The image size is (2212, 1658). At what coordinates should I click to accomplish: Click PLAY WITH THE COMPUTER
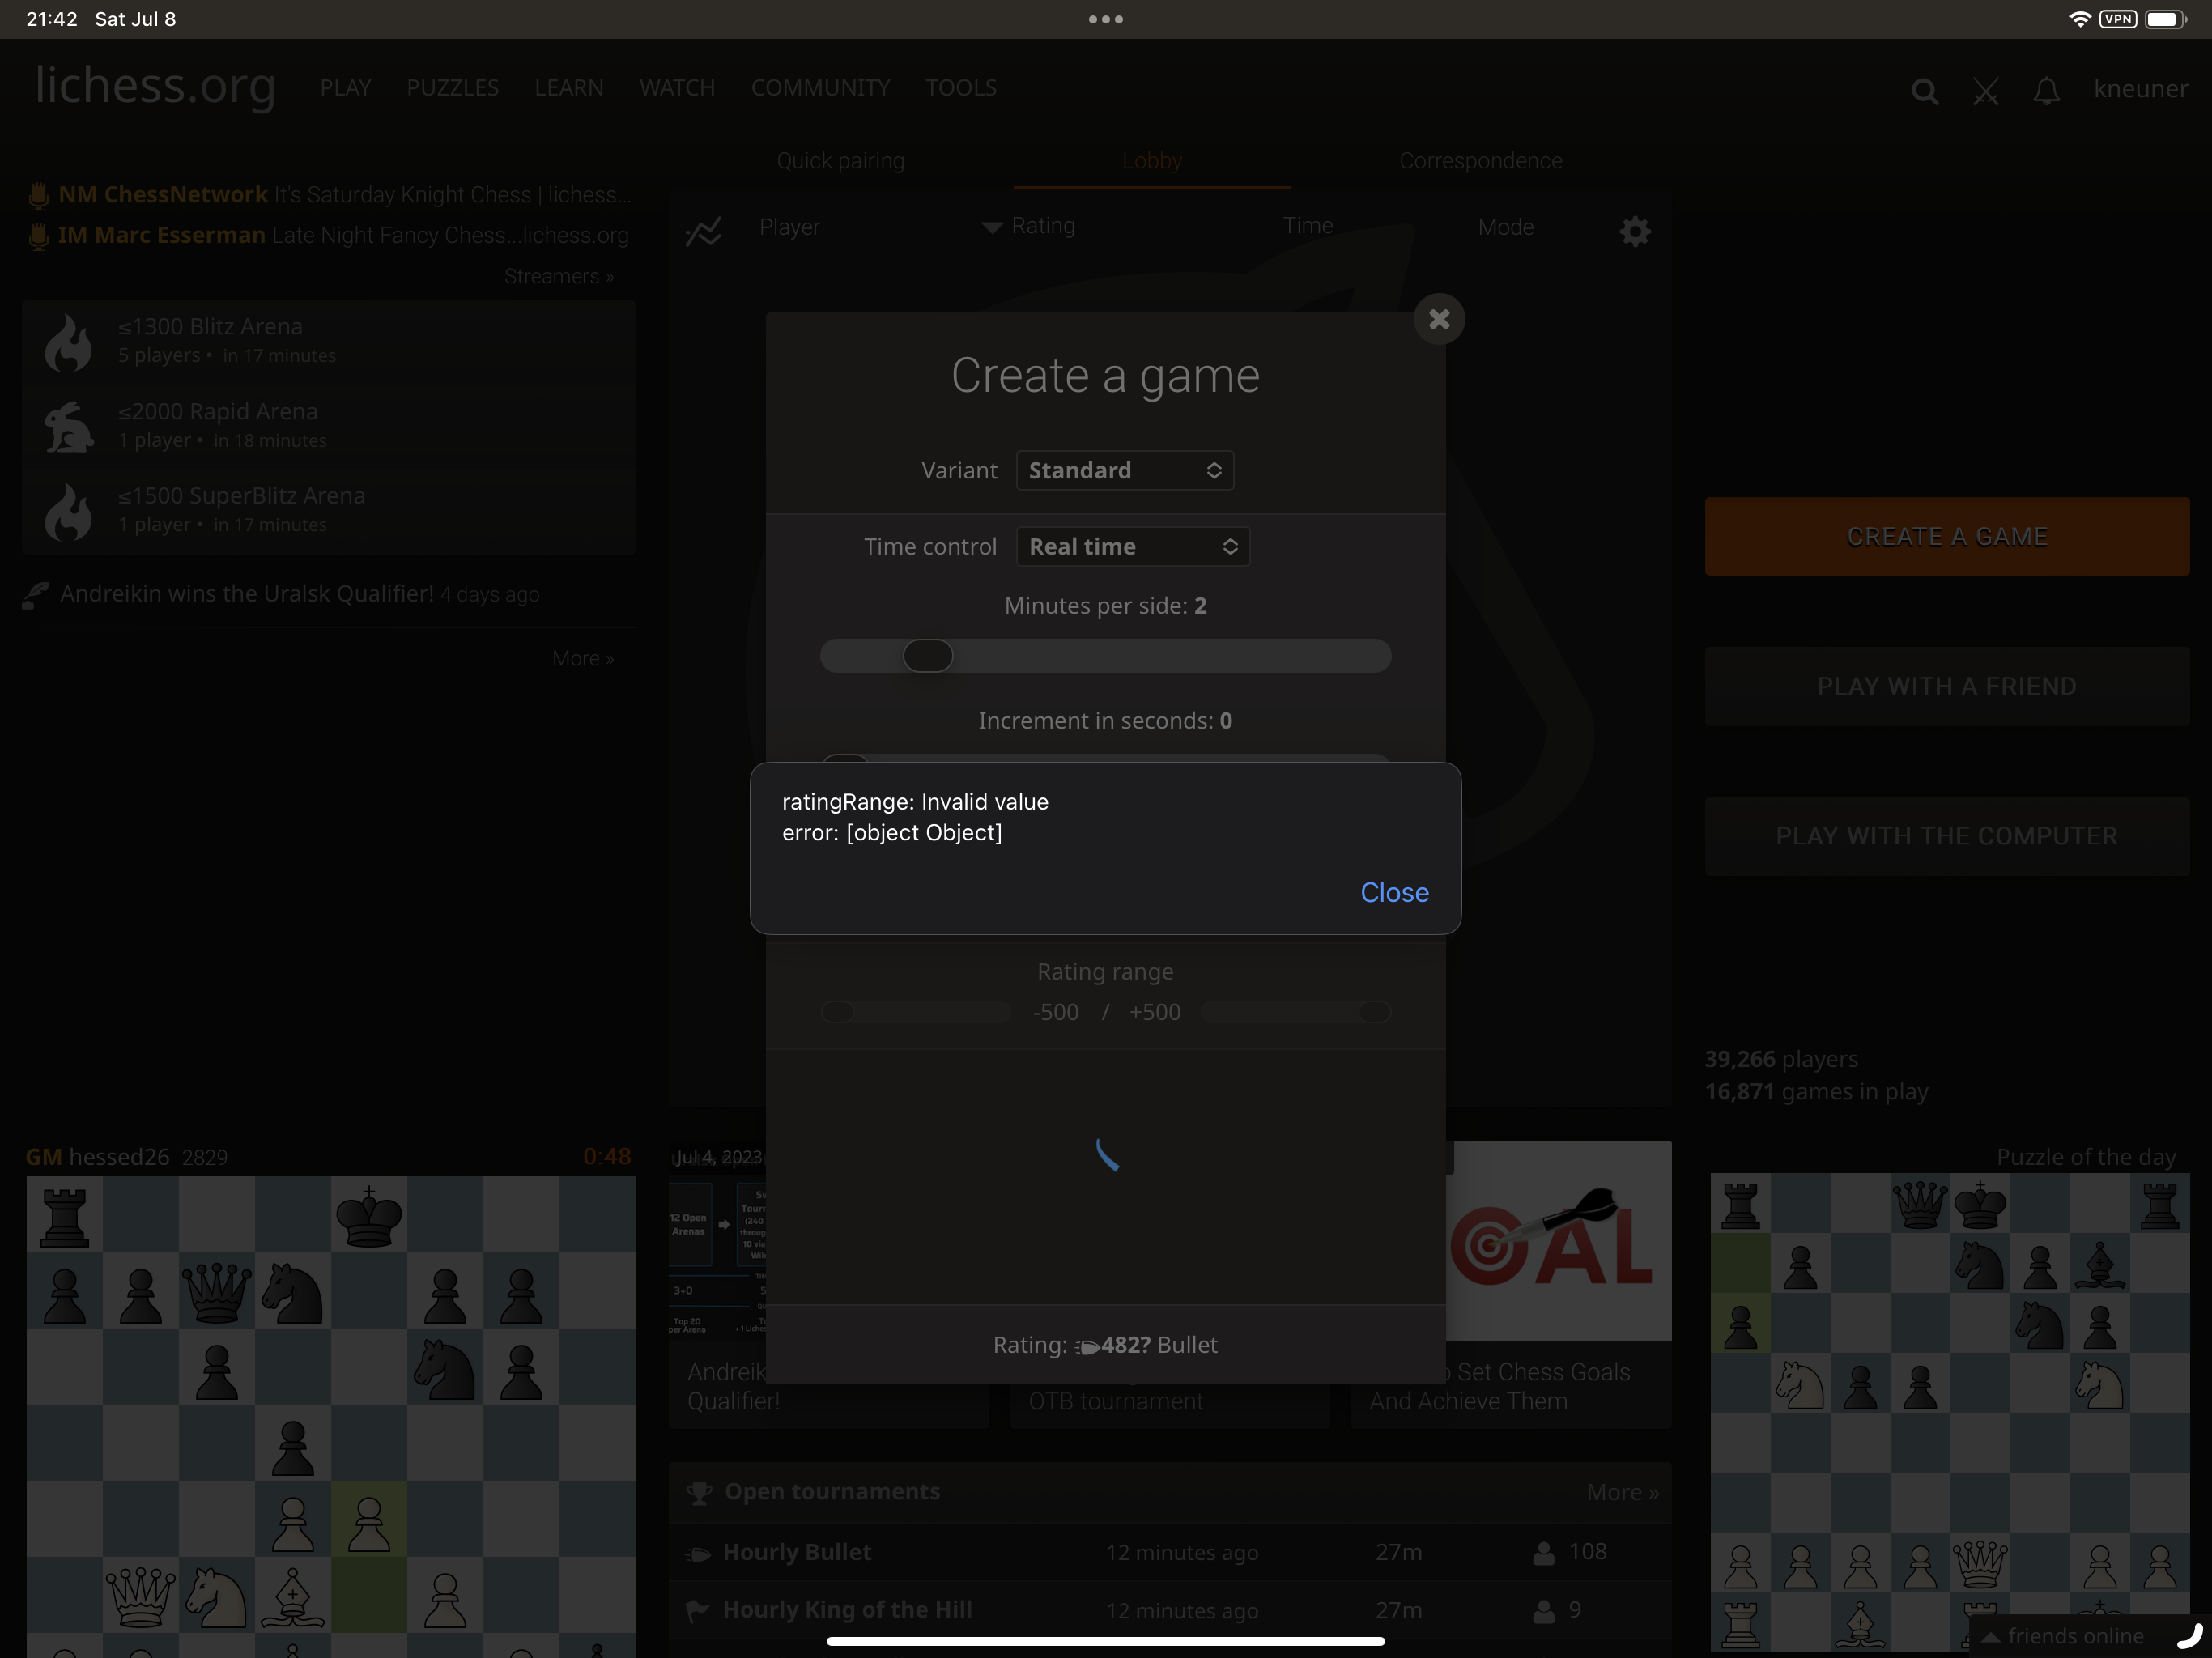[x=1945, y=836]
